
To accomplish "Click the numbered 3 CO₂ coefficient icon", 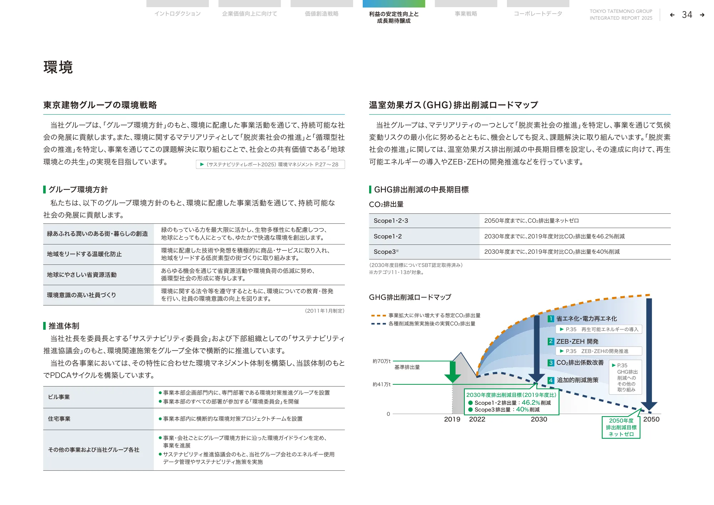I will tap(551, 363).
